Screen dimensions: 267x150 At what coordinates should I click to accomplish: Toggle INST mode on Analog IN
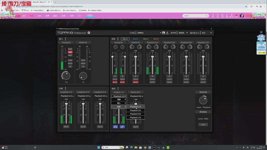coord(70,55)
